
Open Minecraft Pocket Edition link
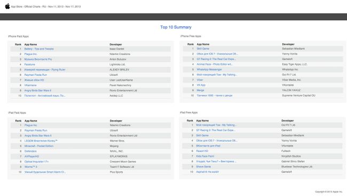(x=39, y=146)
